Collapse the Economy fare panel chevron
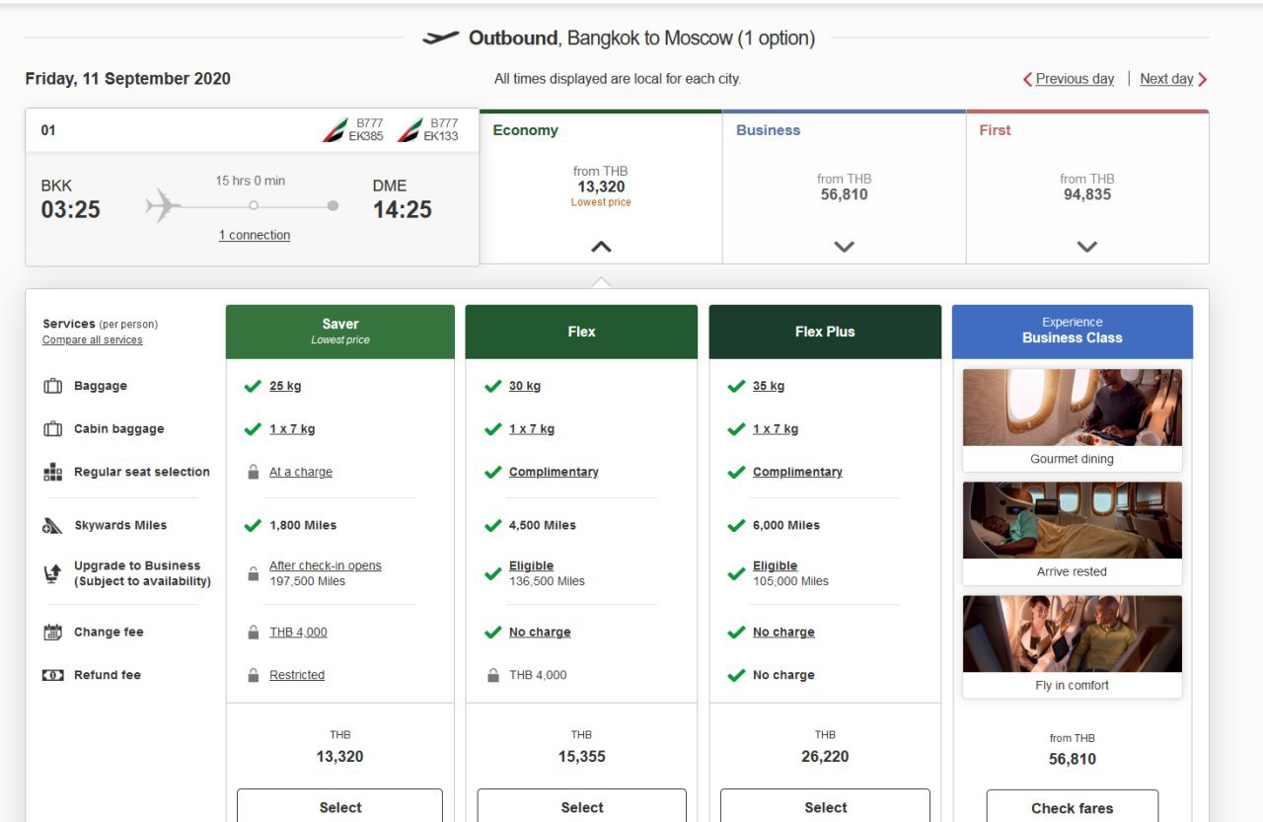 [x=601, y=247]
